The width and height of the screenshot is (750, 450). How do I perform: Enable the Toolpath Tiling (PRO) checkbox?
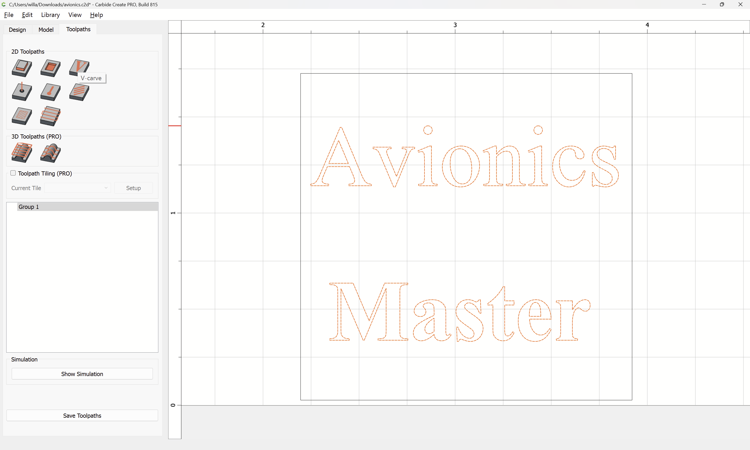[13, 173]
